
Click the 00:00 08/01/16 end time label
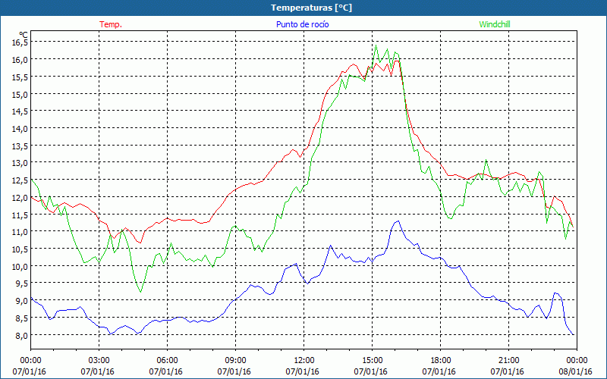click(x=576, y=366)
